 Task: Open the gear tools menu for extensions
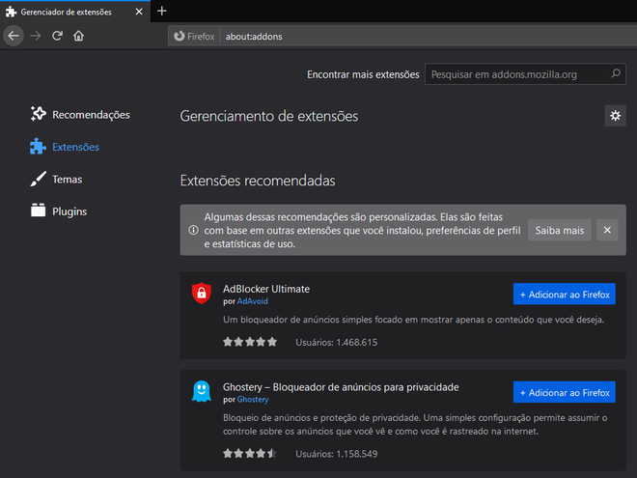tap(615, 116)
